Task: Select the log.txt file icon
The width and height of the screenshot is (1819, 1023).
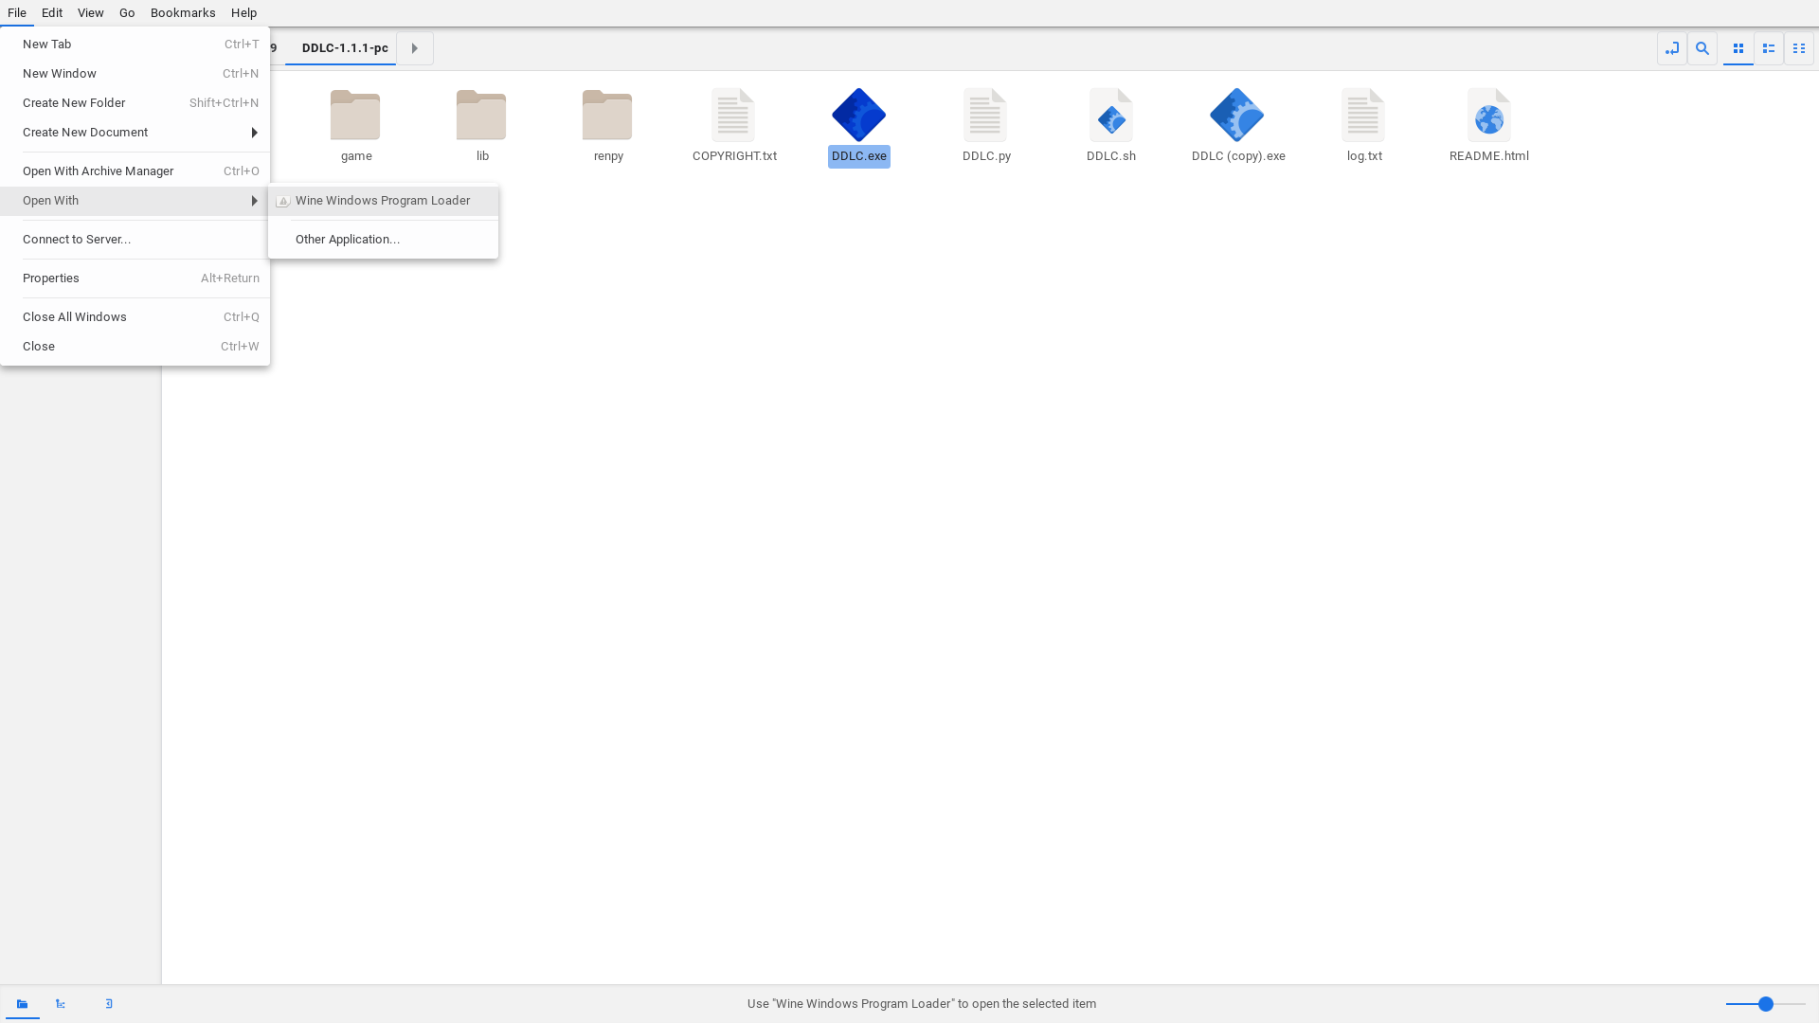Action: coord(1363,116)
